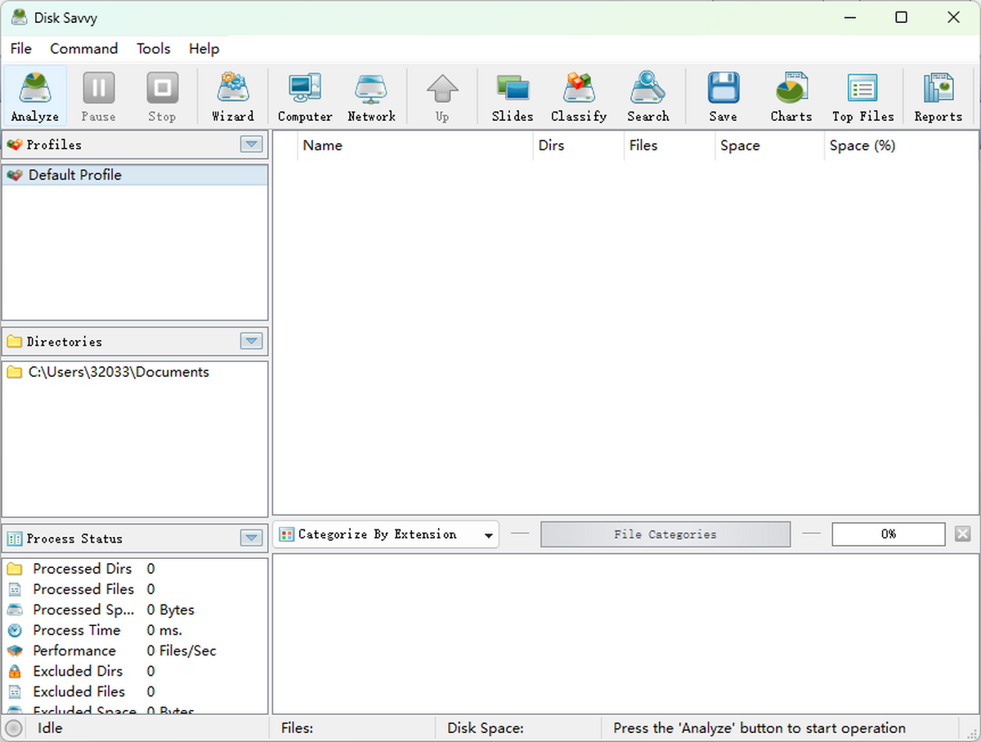Show disk space Charts
981x742 pixels.
790,94
